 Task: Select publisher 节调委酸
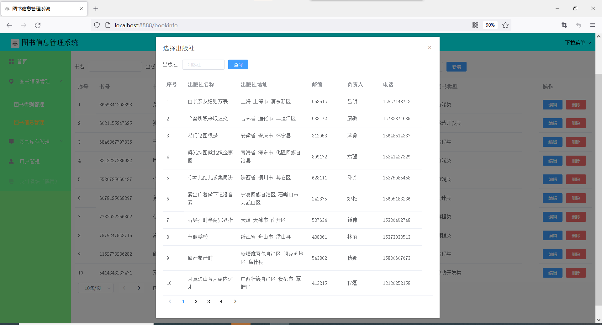292,237
